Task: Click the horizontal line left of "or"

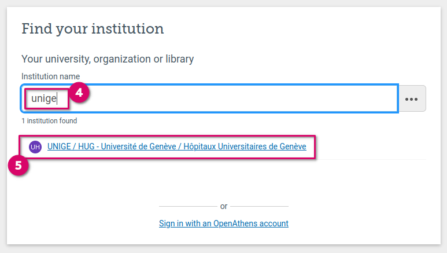Action: pos(186,206)
